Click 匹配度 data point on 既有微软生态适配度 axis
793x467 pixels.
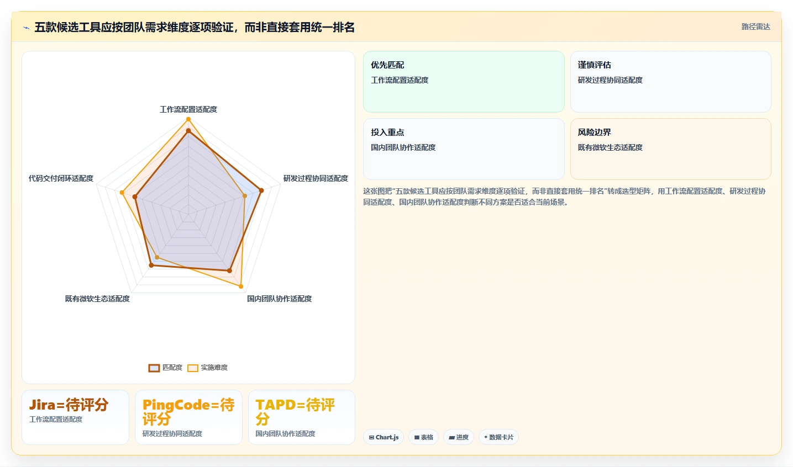(151, 266)
